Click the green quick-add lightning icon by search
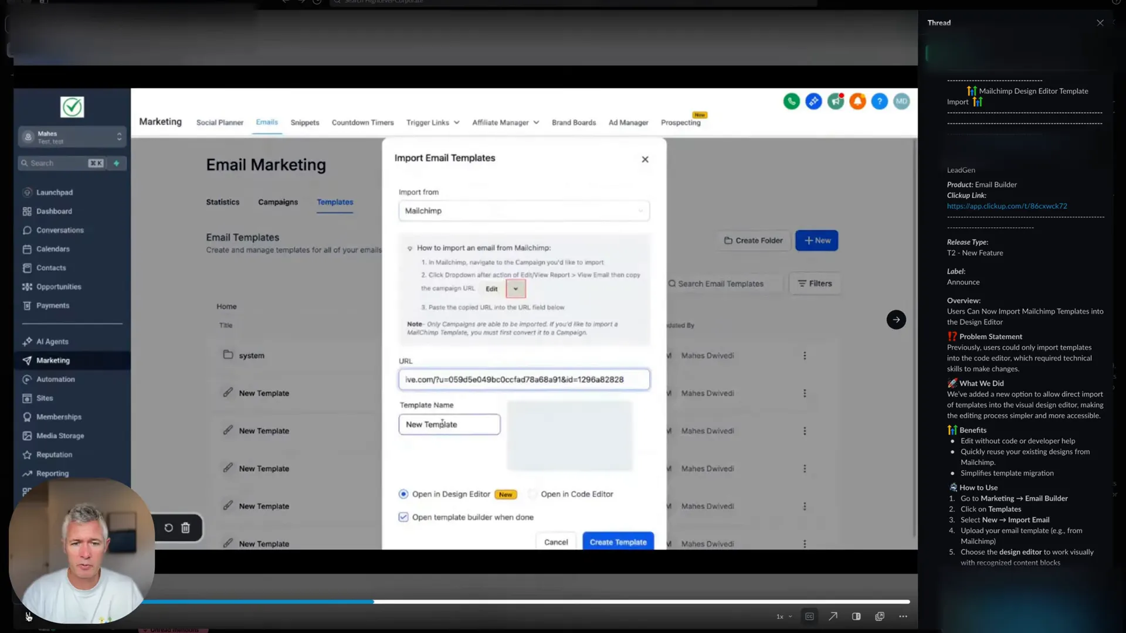Screen dimensions: 1126x633 (x=116, y=163)
